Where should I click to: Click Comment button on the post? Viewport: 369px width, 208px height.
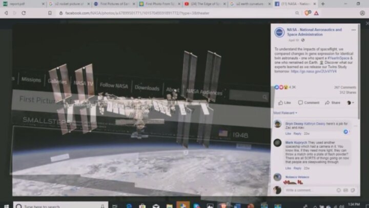pos(309,103)
